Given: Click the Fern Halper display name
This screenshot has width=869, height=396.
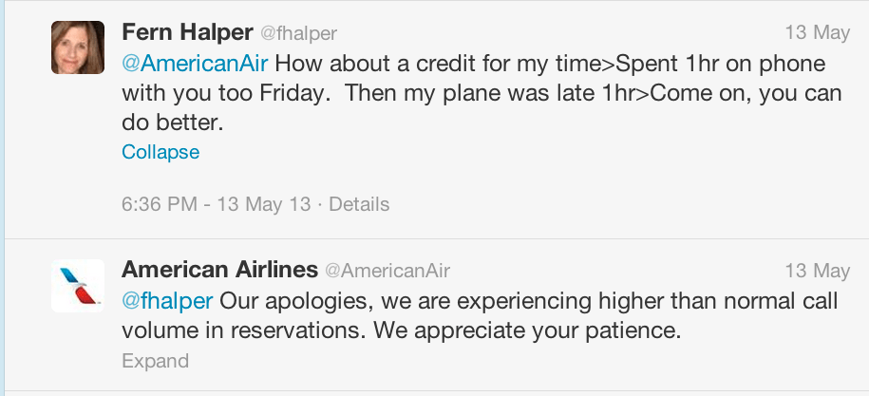Looking at the screenshot, I should coord(187,32).
